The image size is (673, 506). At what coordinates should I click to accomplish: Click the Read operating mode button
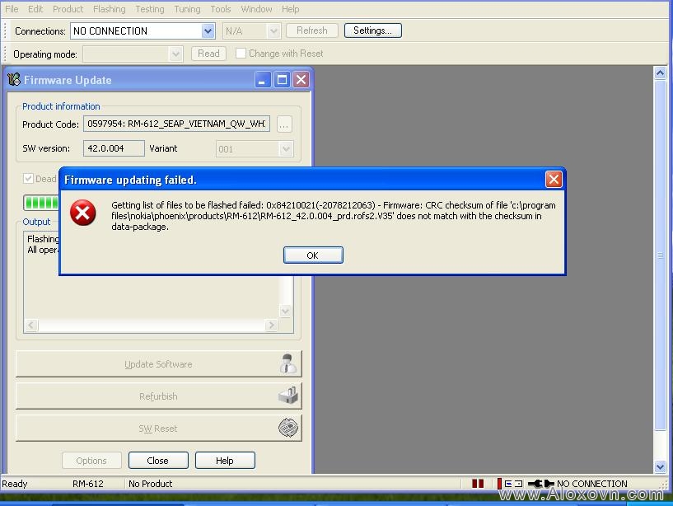(208, 54)
